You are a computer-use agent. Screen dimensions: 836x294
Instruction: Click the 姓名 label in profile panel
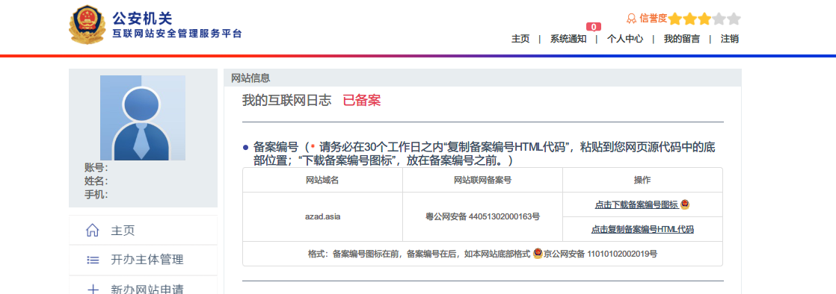click(x=96, y=181)
